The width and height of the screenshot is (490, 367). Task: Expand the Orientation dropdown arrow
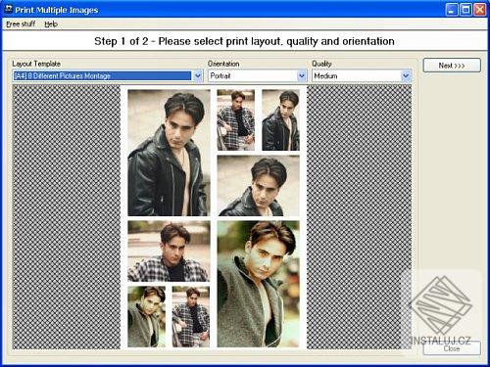[x=302, y=76]
